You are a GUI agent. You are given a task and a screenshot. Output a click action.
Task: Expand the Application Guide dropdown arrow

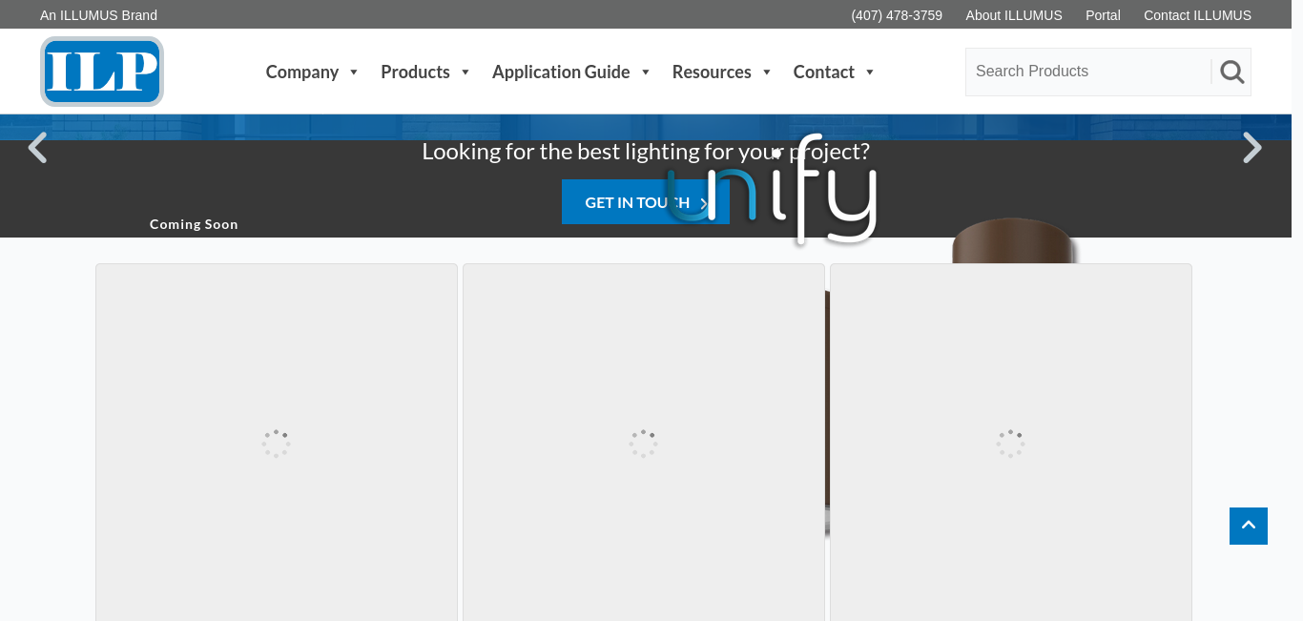coord(646,72)
